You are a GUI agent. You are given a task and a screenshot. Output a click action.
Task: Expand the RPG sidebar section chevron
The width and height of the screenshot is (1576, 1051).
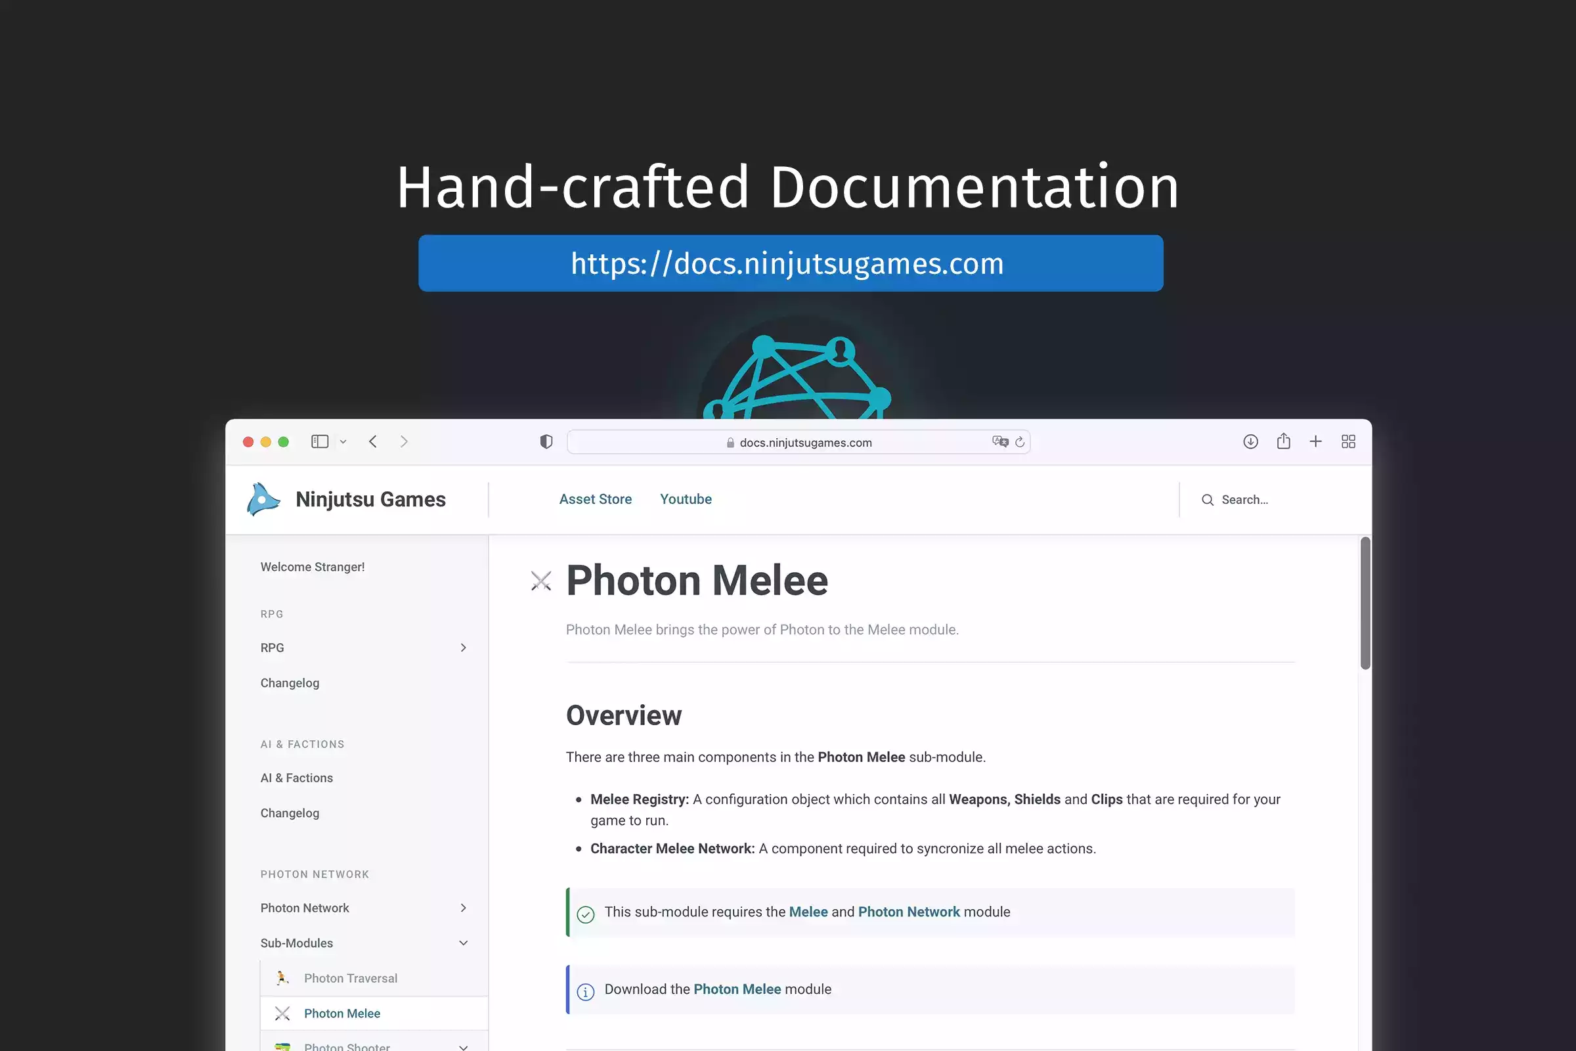click(x=463, y=648)
